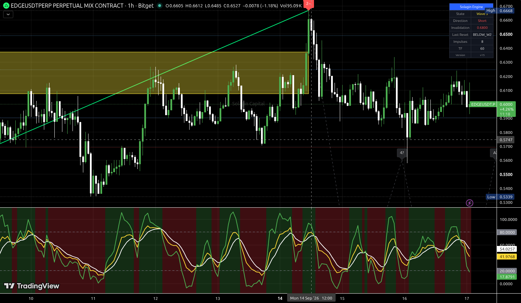The image size is (521, 303).
Task: Click the Version value 'v15'
Action: [x=482, y=55]
